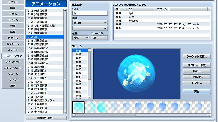Viewport: 218px width, 122px height.
Task: Select animation 0138 打撃必殺技1
Action: (44, 41)
